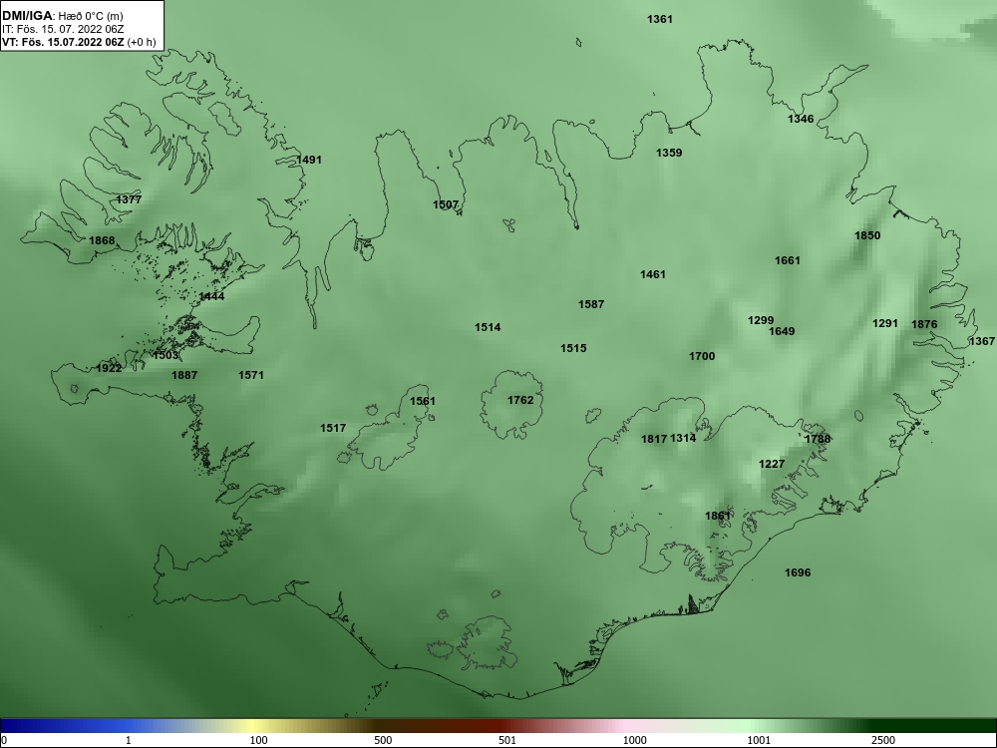Pick the pale yellow segment of the color bar
Screen dimensions: 997x748
pos(254,726)
